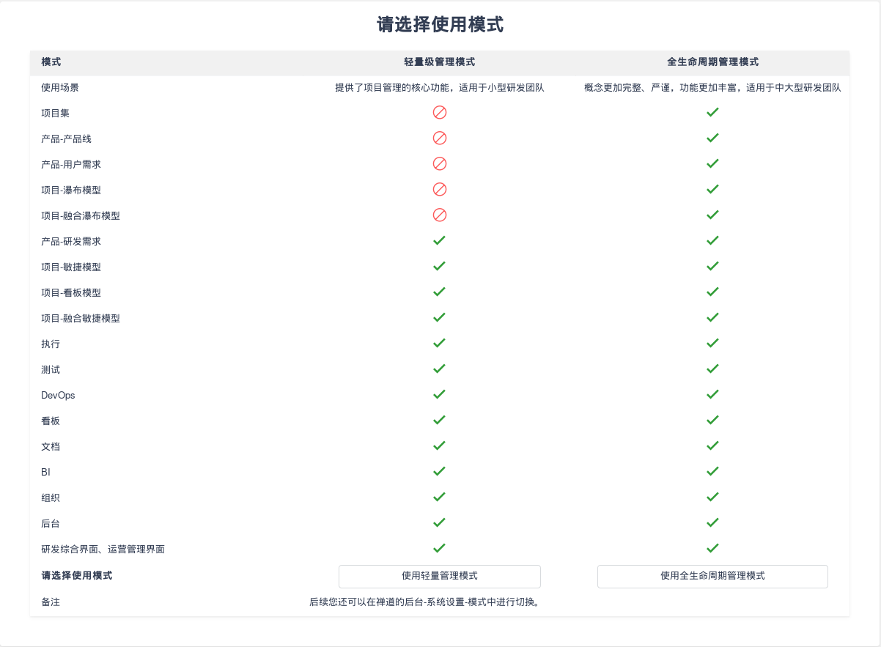The height and width of the screenshot is (647, 881).
Task: Click lightweight-mode checkmark in 执行 row
Action: (x=440, y=343)
